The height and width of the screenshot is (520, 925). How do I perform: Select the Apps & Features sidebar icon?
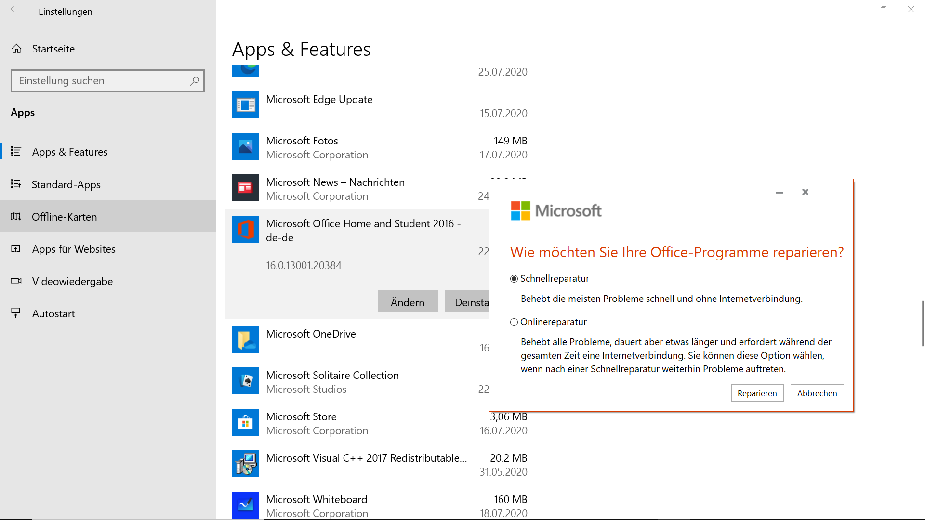pos(16,152)
